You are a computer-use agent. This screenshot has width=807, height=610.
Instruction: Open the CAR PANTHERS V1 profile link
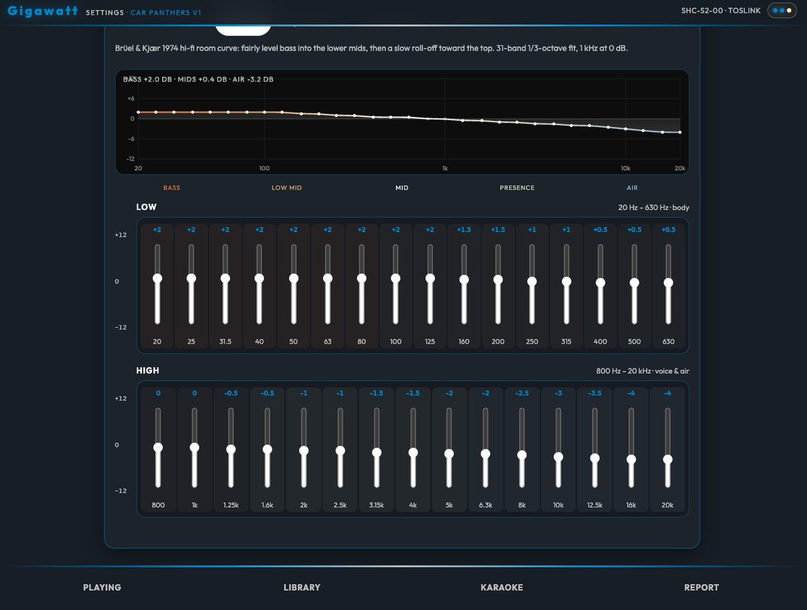165,13
